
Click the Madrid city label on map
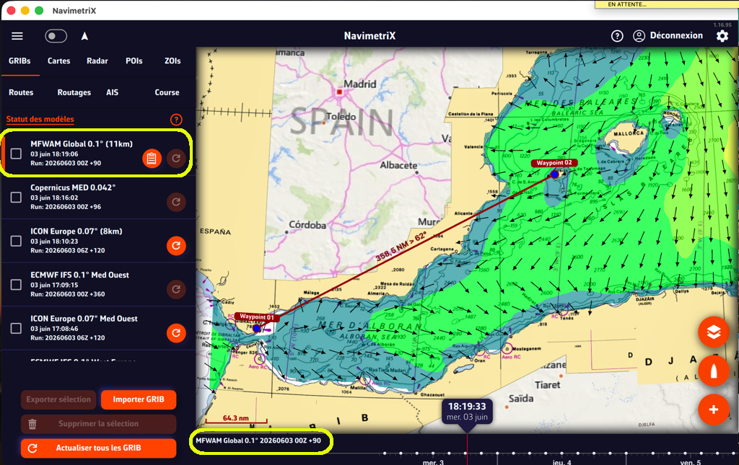360,84
